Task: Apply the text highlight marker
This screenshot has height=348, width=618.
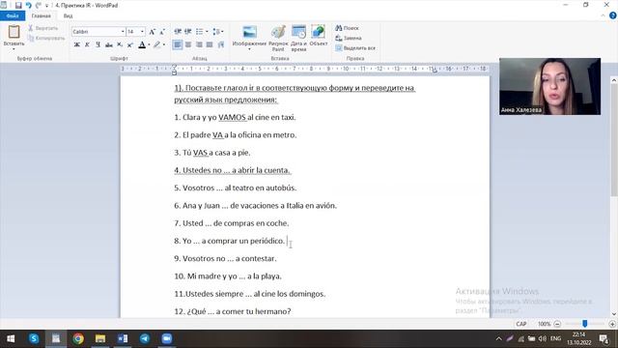Action: (157, 45)
